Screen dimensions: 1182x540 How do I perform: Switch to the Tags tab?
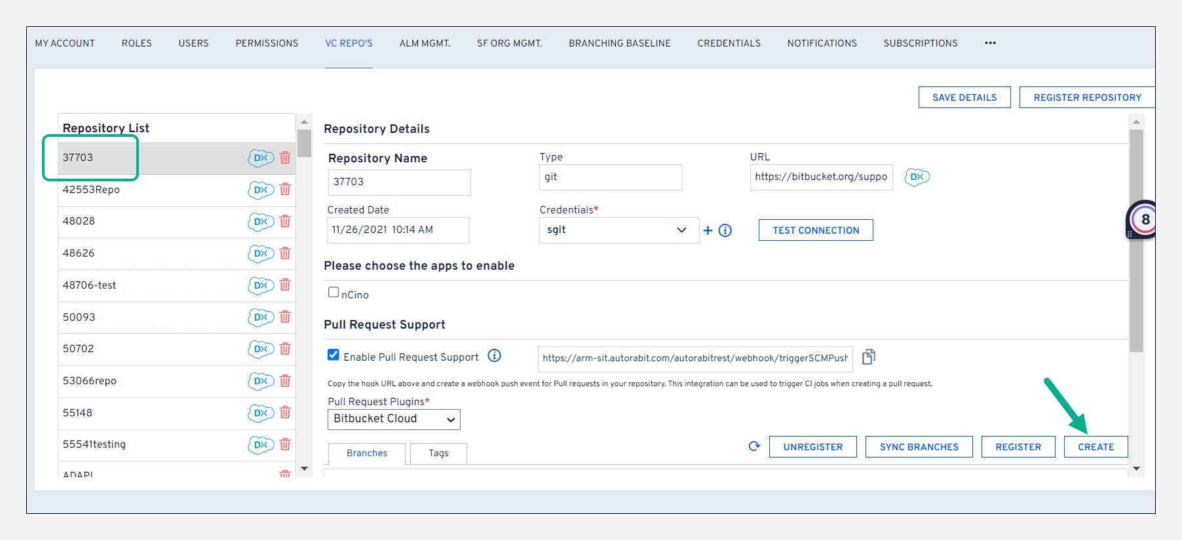click(x=438, y=453)
